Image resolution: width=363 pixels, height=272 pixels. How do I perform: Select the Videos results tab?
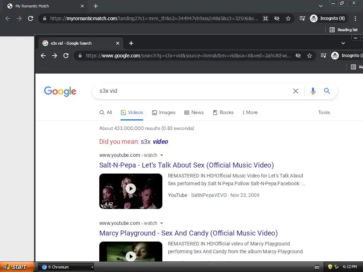point(132,112)
